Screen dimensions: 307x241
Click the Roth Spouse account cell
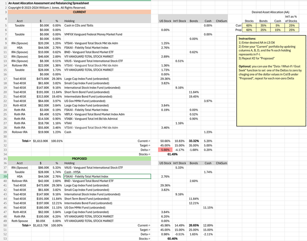point(20,221)
